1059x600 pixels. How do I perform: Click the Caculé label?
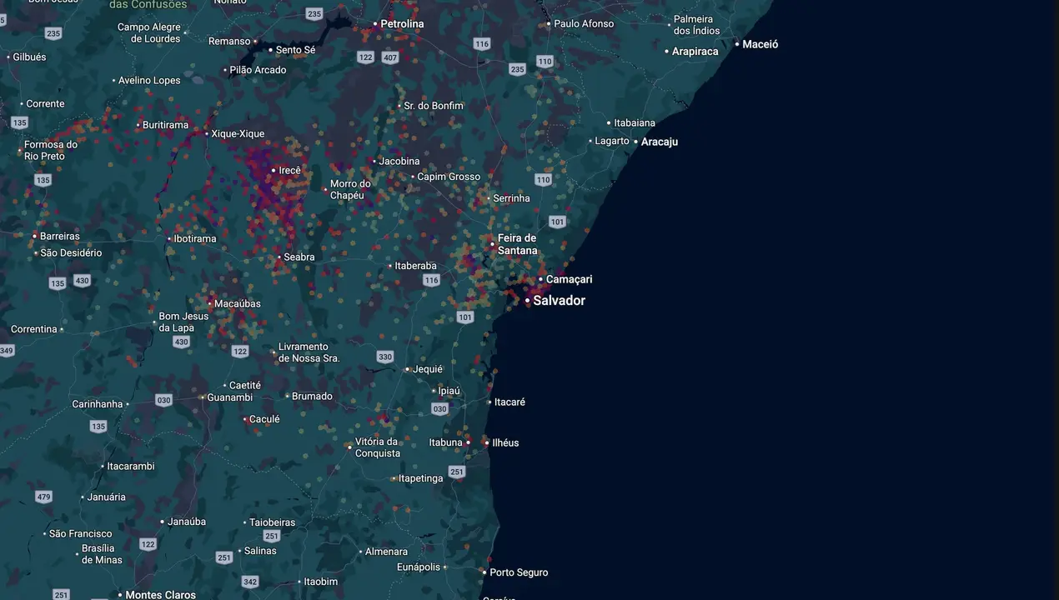coord(265,420)
